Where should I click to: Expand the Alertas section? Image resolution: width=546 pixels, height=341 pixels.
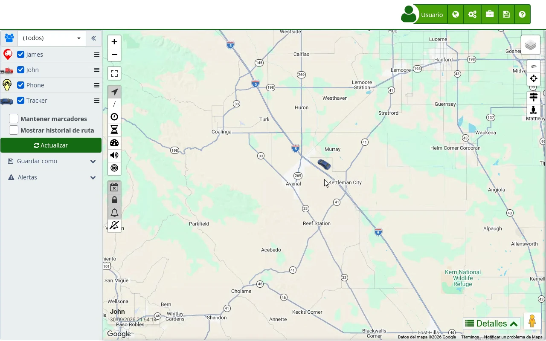tap(51, 177)
